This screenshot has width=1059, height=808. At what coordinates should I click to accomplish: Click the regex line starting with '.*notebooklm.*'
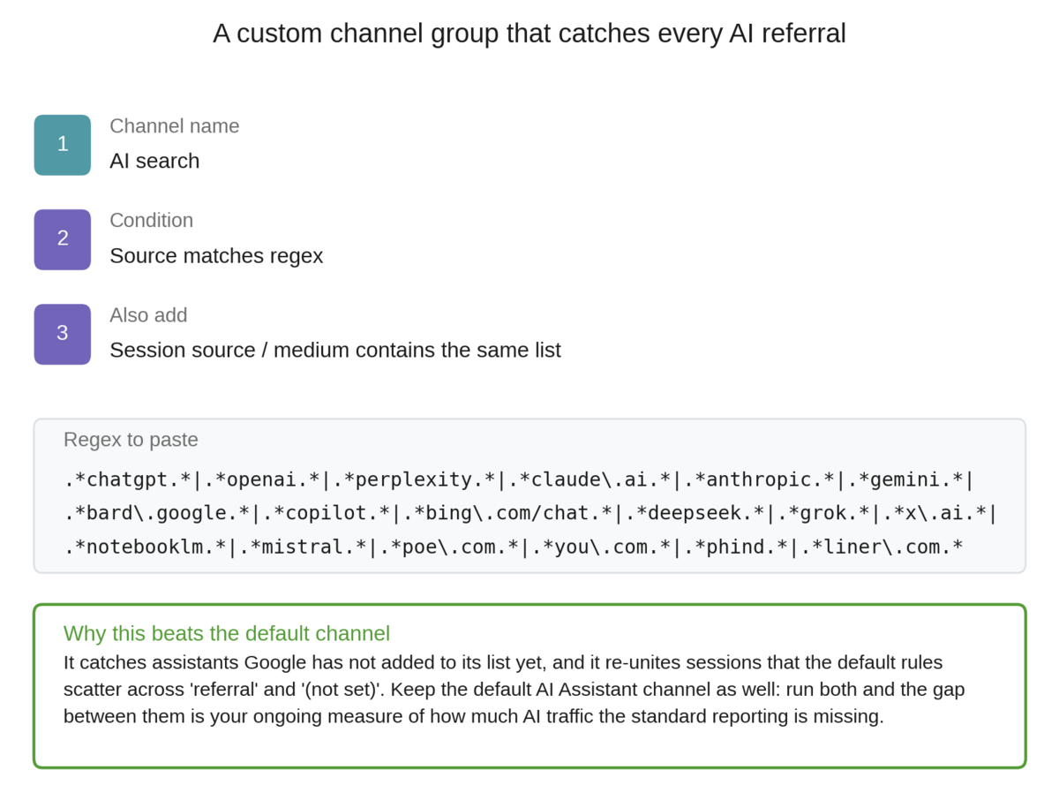pyautogui.click(x=513, y=547)
